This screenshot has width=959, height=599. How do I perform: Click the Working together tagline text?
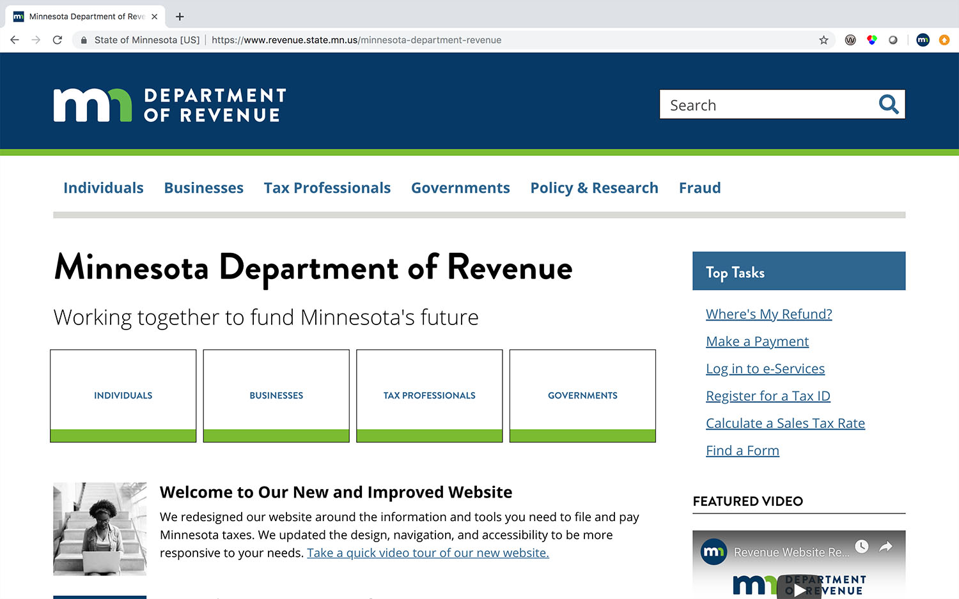coord(266,317)
